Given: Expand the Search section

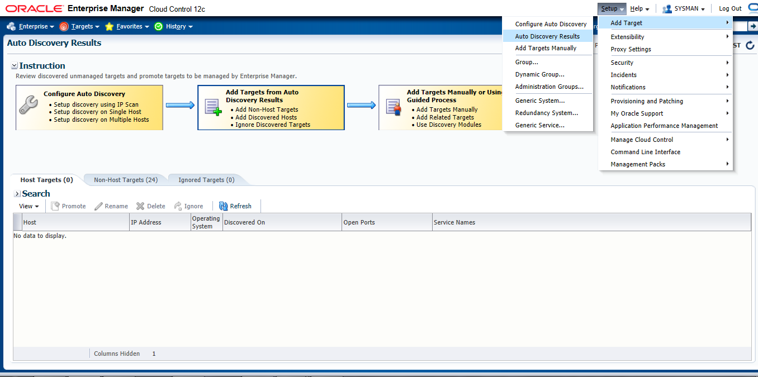Looking at the screenshot, I should click(17, 194).
